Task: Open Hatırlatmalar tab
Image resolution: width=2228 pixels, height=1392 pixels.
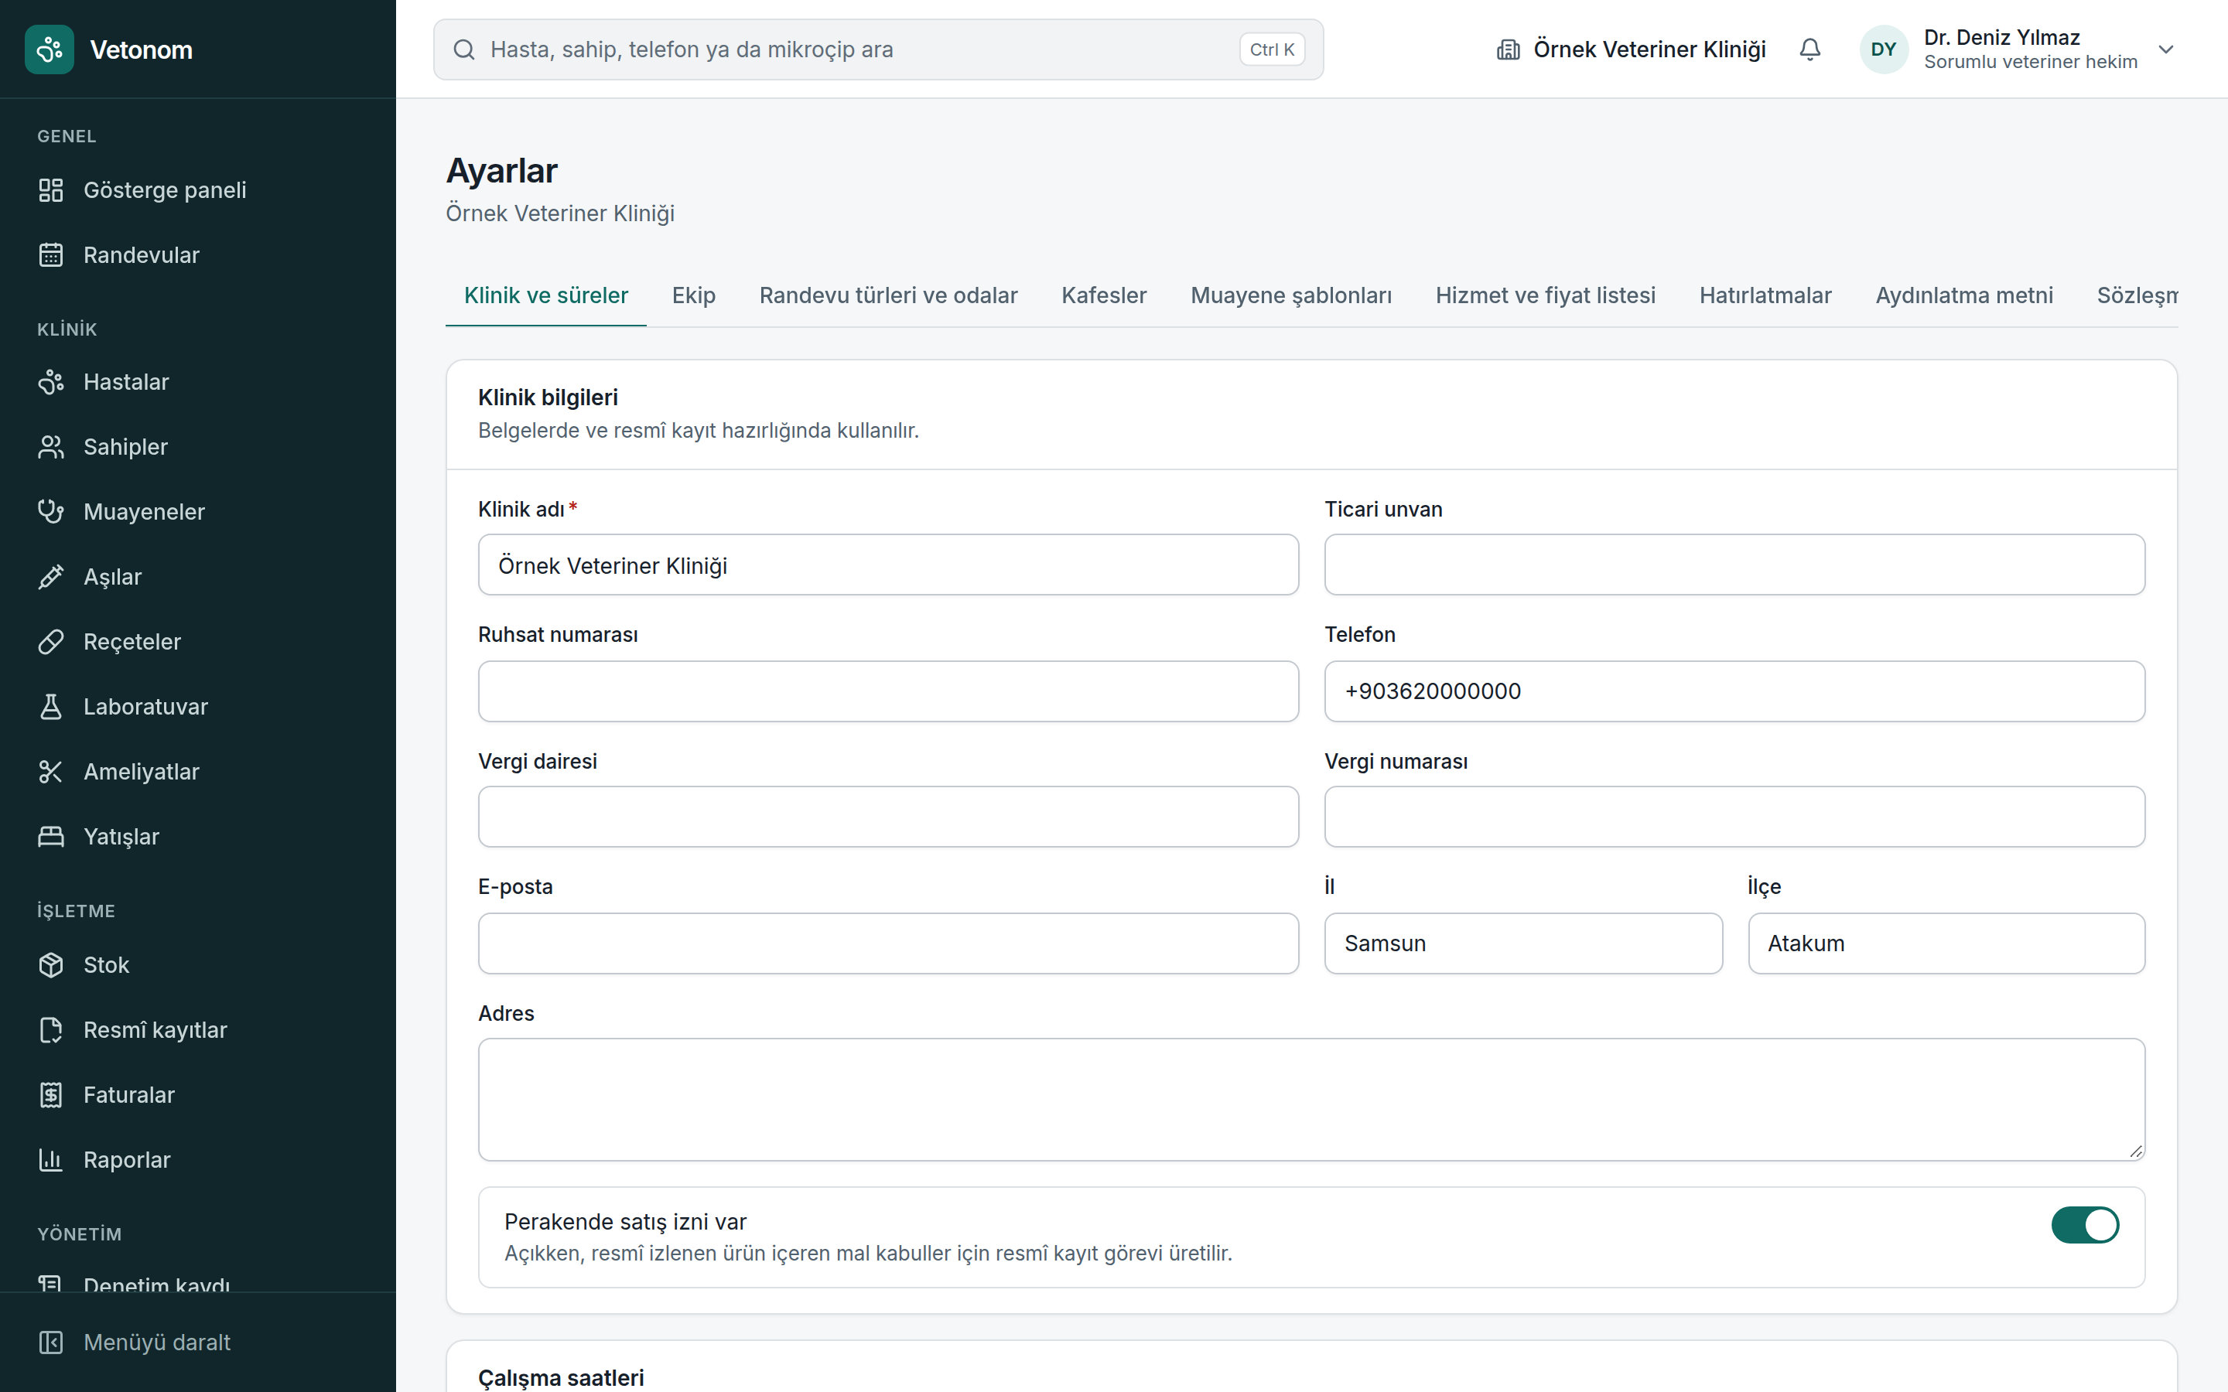Action: pyautogui.click(x=1765, y=295)
